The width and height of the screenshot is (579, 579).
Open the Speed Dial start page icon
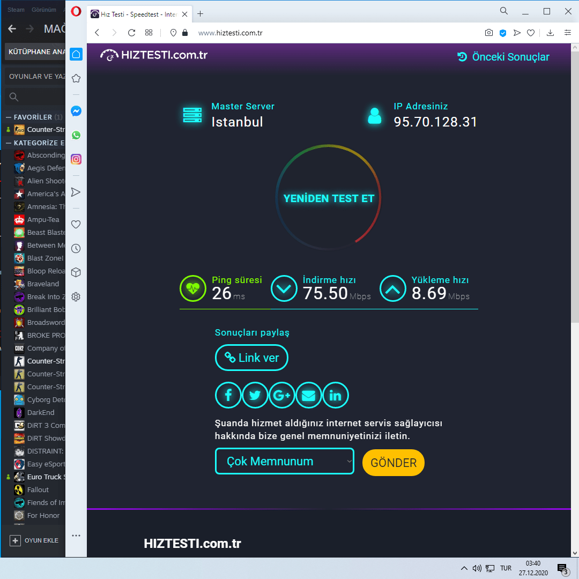[x=149, y=33]
